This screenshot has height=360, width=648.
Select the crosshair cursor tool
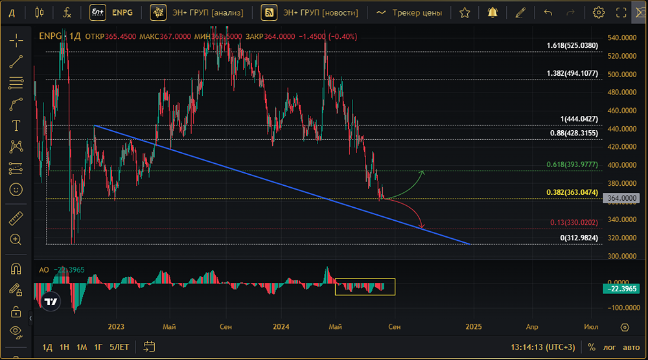[16, 40]
